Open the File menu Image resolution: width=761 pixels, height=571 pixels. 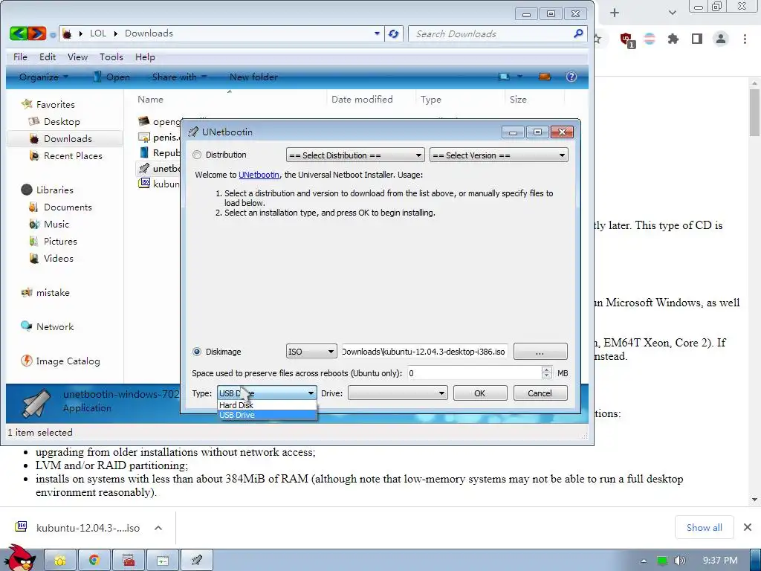pyautogui.click(x=20, y=57)
